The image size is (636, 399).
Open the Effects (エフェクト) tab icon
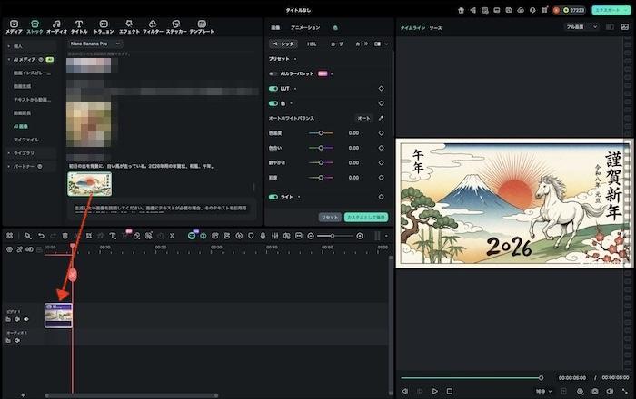coord(128,24)
